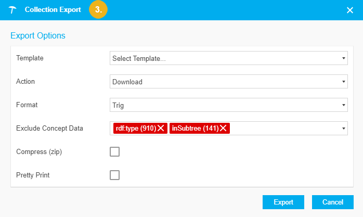Click the Cancel button
363x217 pixels.
333,202
